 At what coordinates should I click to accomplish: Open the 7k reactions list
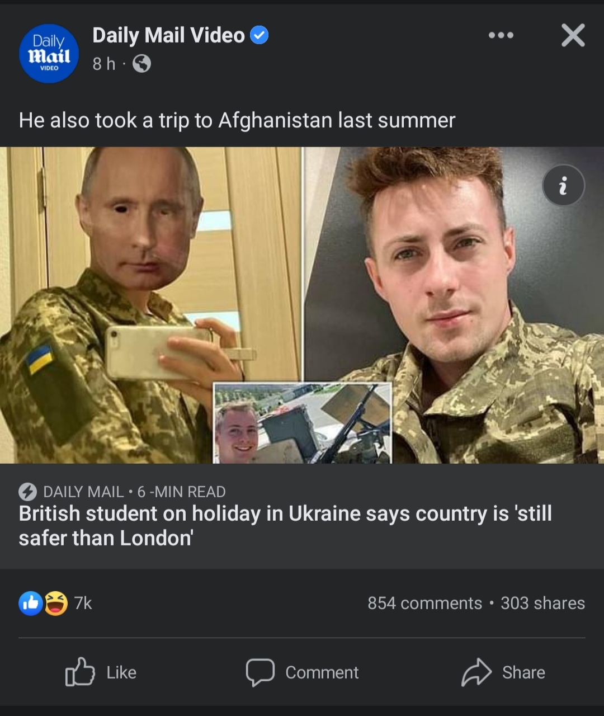coord(83,603)
